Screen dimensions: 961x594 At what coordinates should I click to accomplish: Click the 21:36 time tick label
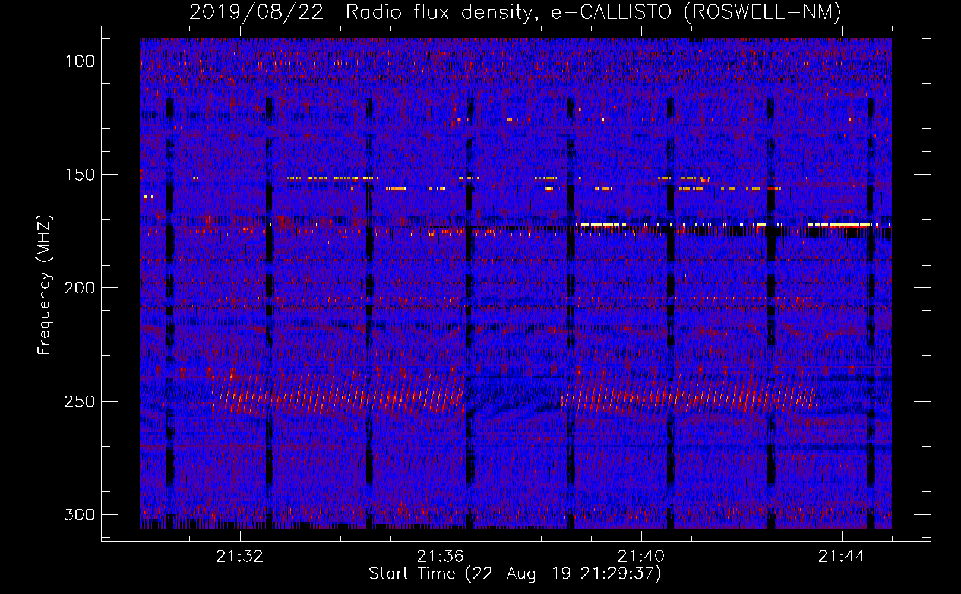point(440,557)
